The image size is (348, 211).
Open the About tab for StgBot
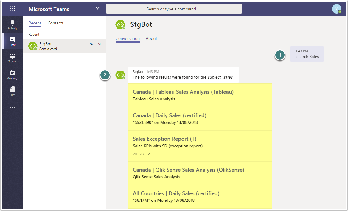point(151,38)
